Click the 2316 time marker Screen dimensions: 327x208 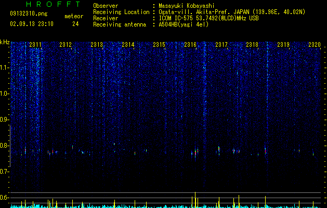[x=190, y=45]
